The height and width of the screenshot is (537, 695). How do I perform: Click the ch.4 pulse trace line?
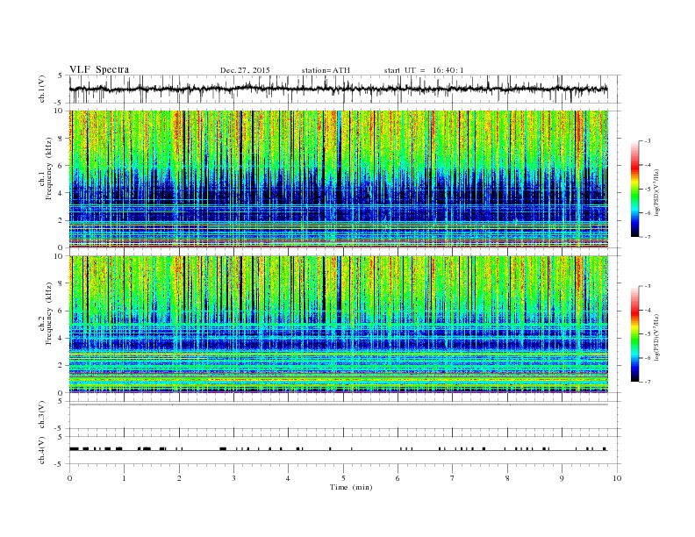tap(338, 449)
